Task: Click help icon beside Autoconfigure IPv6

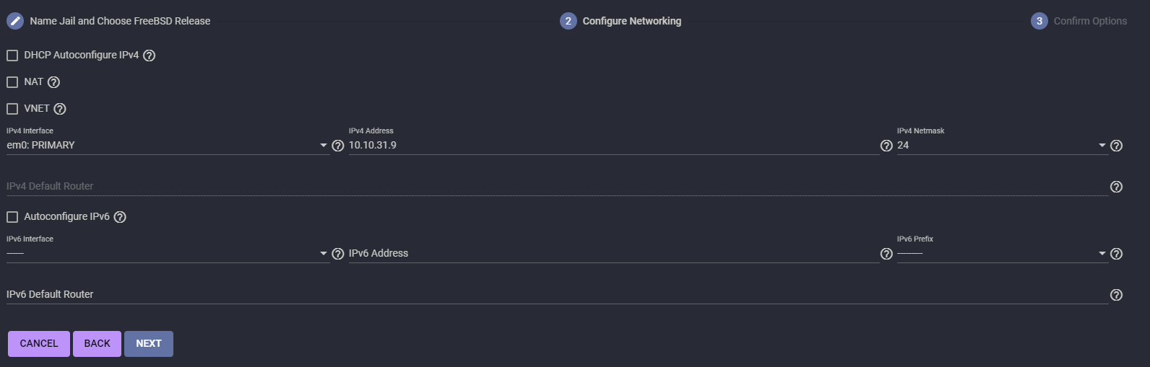Action: [120, 217]
